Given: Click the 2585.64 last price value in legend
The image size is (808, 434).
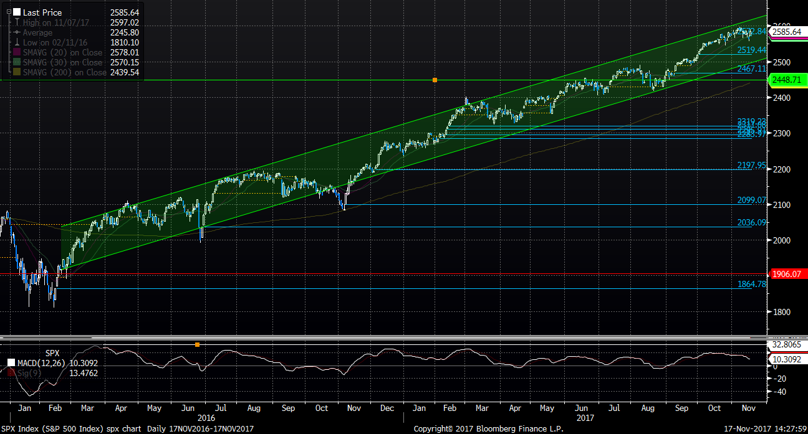Looking at the screenshot, I should pyautogui.click(x=123, y=12).
